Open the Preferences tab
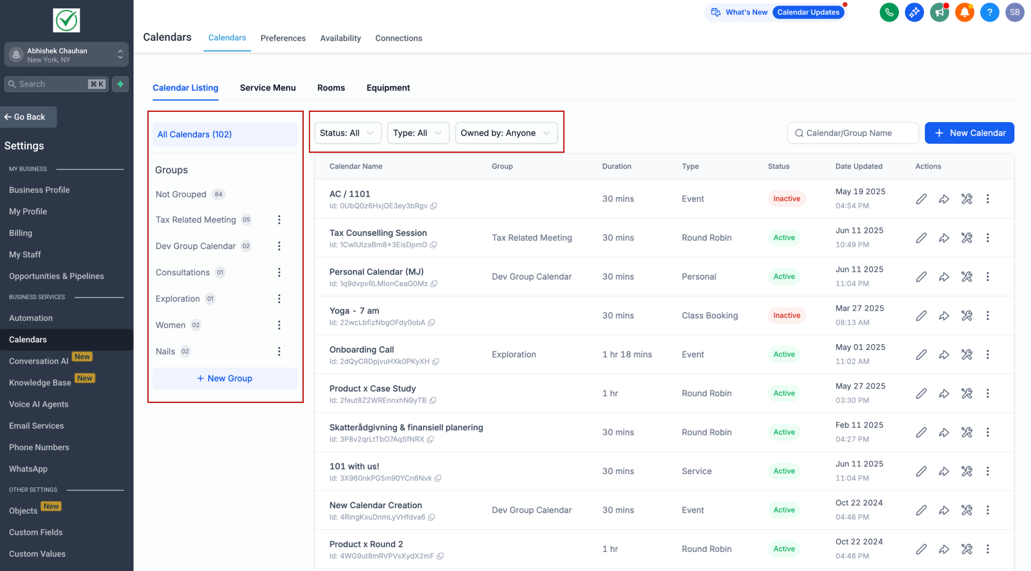 pos(283,38)
